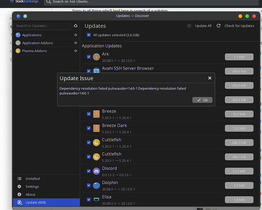Viewport: 262px width, 210px height.
Task: Select the Update (609) sidebar entry
Action: point(46,202)
